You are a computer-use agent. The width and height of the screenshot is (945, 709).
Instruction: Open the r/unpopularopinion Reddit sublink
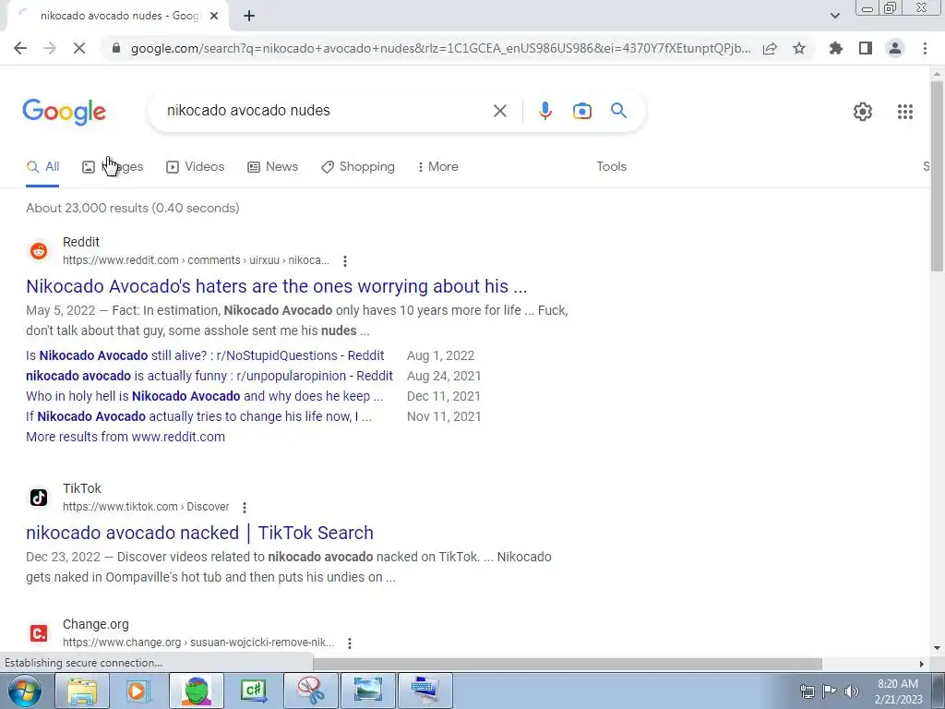(209, 377)
